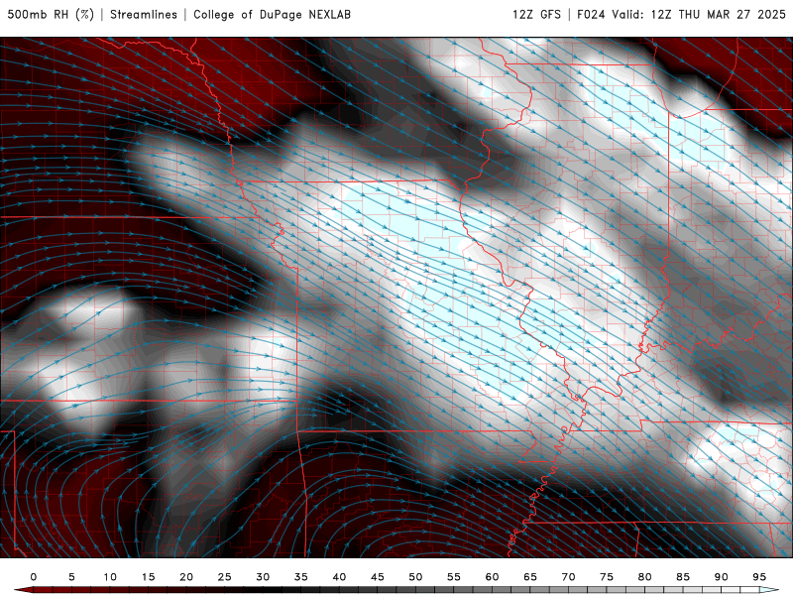Click the "35" value on the color scale
This screenshot has height=595, width=793.
tap(301, 577)
